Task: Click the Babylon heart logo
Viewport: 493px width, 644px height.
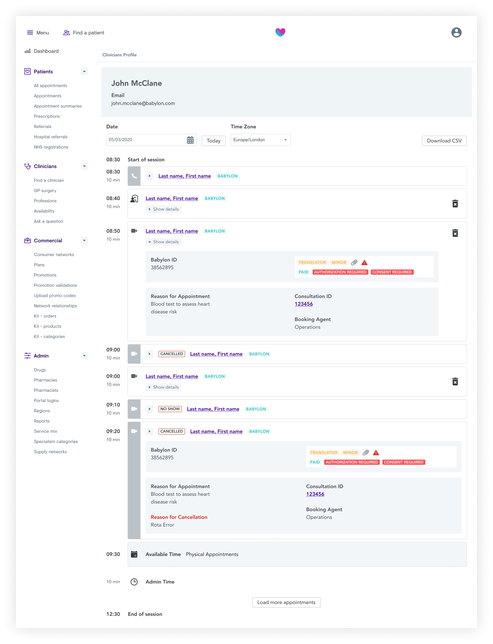Action: [x=280, y=32]
